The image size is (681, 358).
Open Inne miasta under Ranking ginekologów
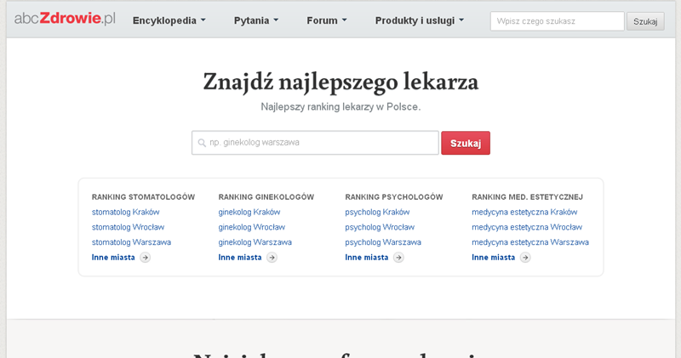(240, 258)
